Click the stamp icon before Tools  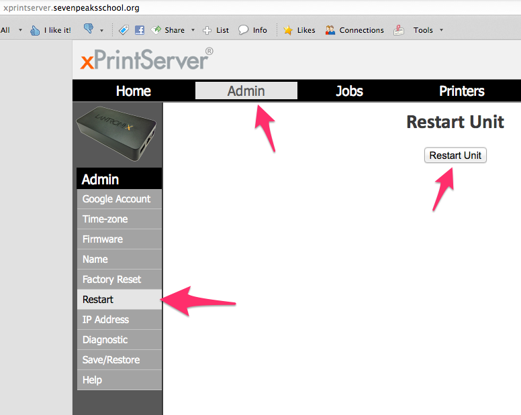399,30
